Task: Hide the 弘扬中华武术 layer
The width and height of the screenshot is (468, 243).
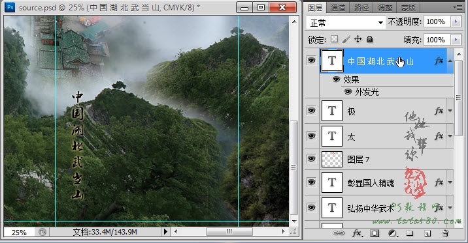Action: [x=311, y=207]
